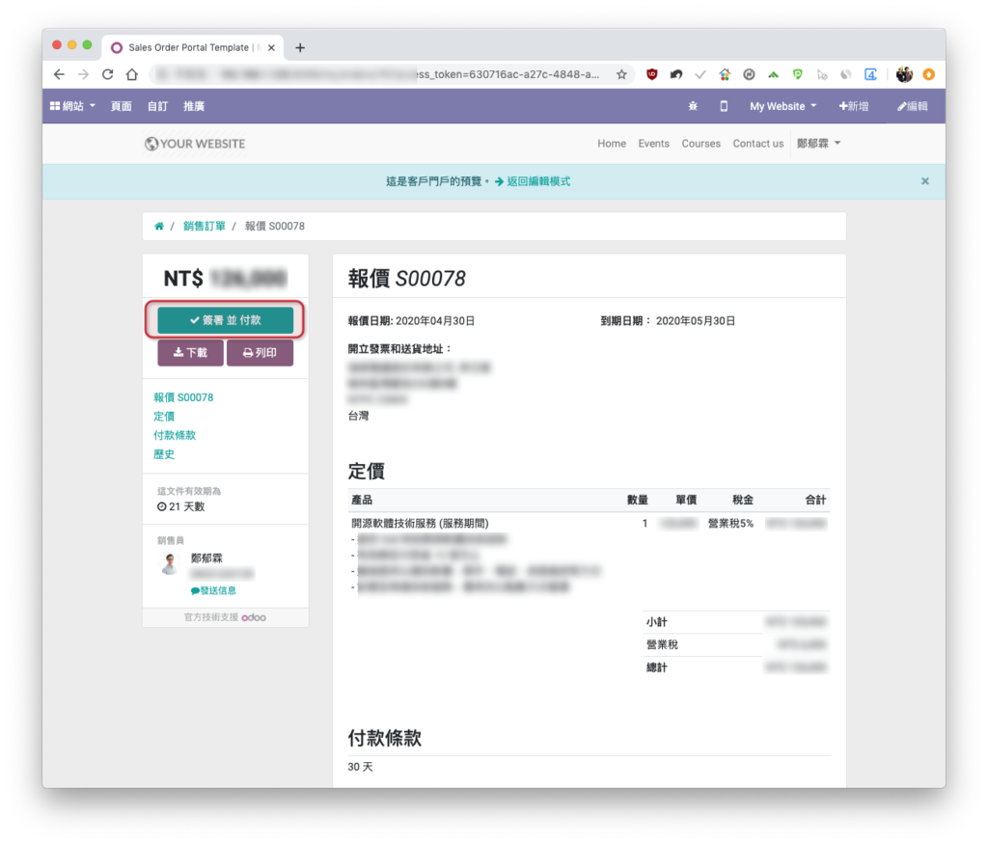Click the 發送信息 message link
Viewport: 988px width, 844px height.
pos(213,590)
